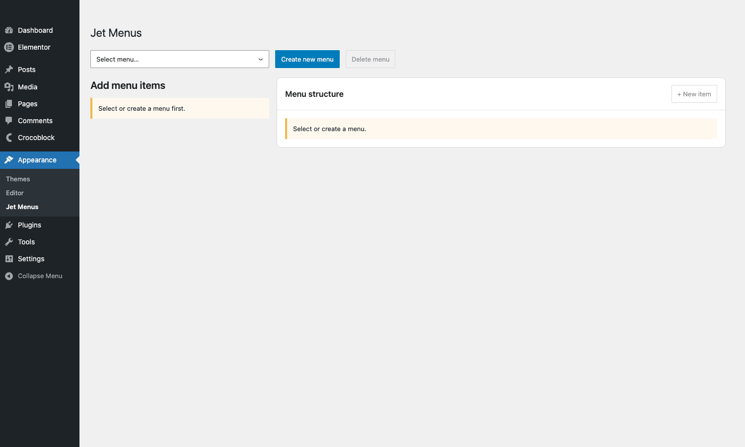Open the Tools menu item
Image resolution: width=745 pixels, height=447 pixels.
pyautogui.click(x=40, y=242)
